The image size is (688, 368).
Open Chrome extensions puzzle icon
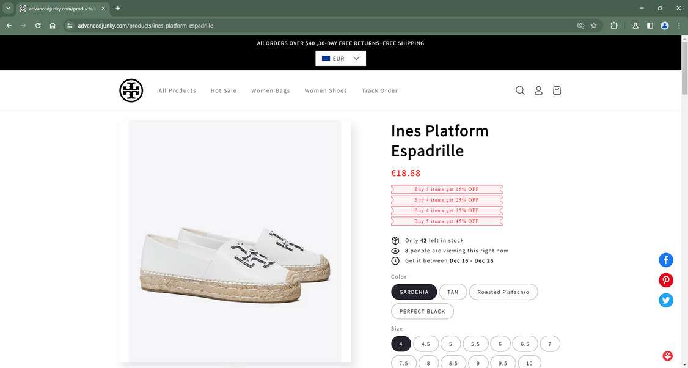coord(614,26)
